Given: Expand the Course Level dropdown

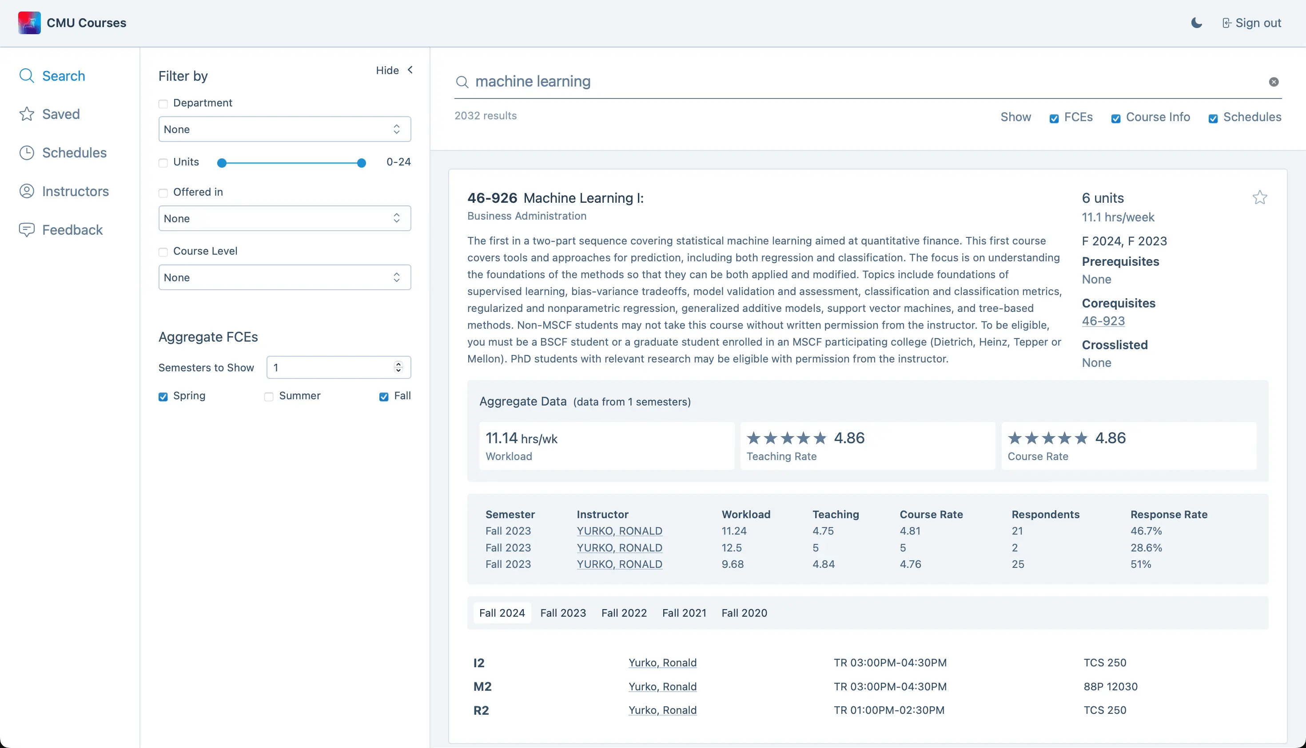Looking at the screenshot, I should [284, 277].
